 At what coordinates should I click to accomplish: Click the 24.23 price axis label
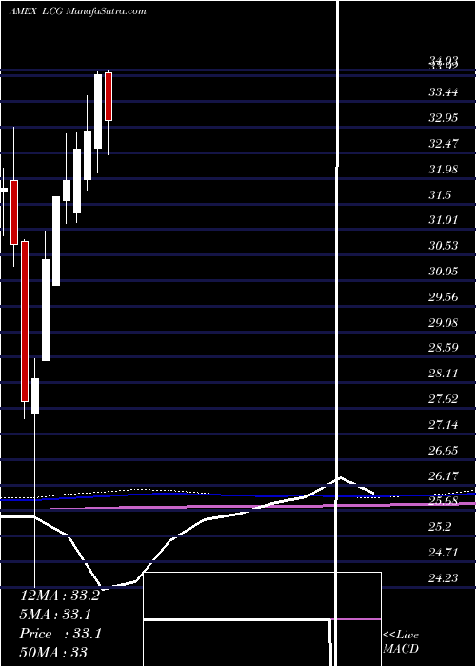(x=444, y=578)
